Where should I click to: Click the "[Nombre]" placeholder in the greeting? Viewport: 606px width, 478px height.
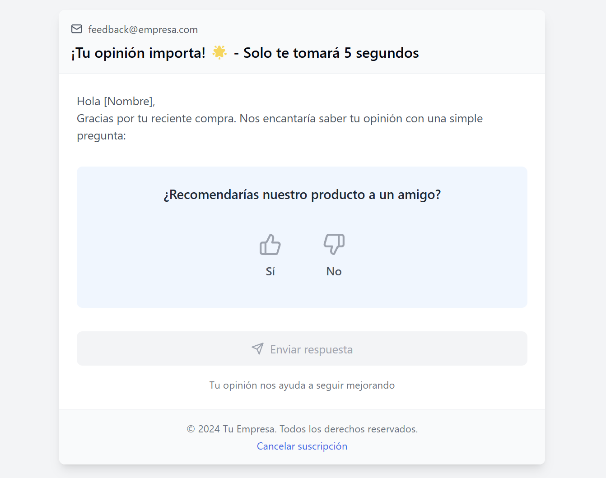[x=128, y=101]
